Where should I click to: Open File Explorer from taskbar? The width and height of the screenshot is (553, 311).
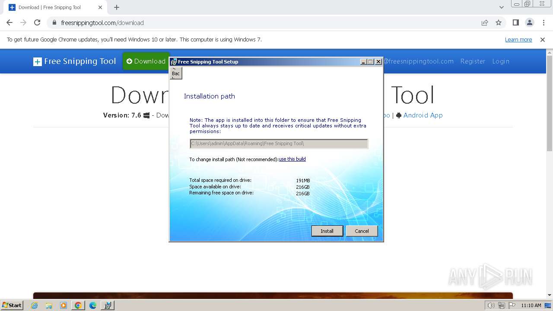(49, 305)
